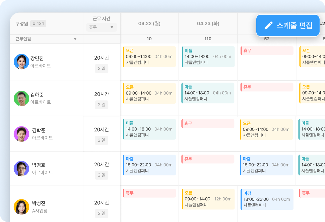Image resolution: width=325 pixels, height=222 pixels.
Task: Click 김학준's 휴무 entry on 04.23
Action: (208, 123)
